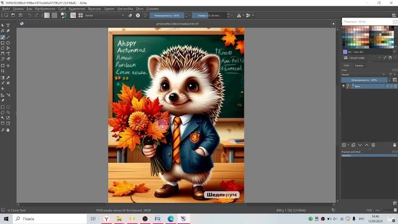Screen dimensions: 398x224
Task: Select the Elliptical Selection tool
Action: pyautogui.click(x=8, y=107)
